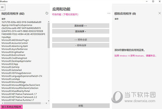This screenshot has height=109, width=162.
Task: Select Microsoft.GetHelp
Action: click(11, 67)
